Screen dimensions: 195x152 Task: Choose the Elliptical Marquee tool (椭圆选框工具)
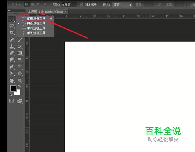(x=35, y=23)
